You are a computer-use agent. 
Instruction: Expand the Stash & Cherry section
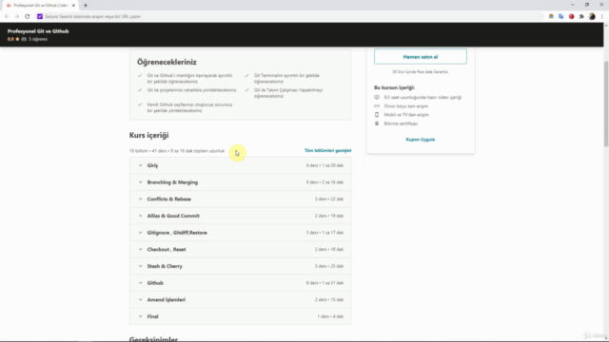(241, 266)
